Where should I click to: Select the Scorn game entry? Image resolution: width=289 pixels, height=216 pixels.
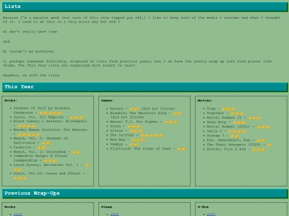pyautogui.click(x=125, y=126)
